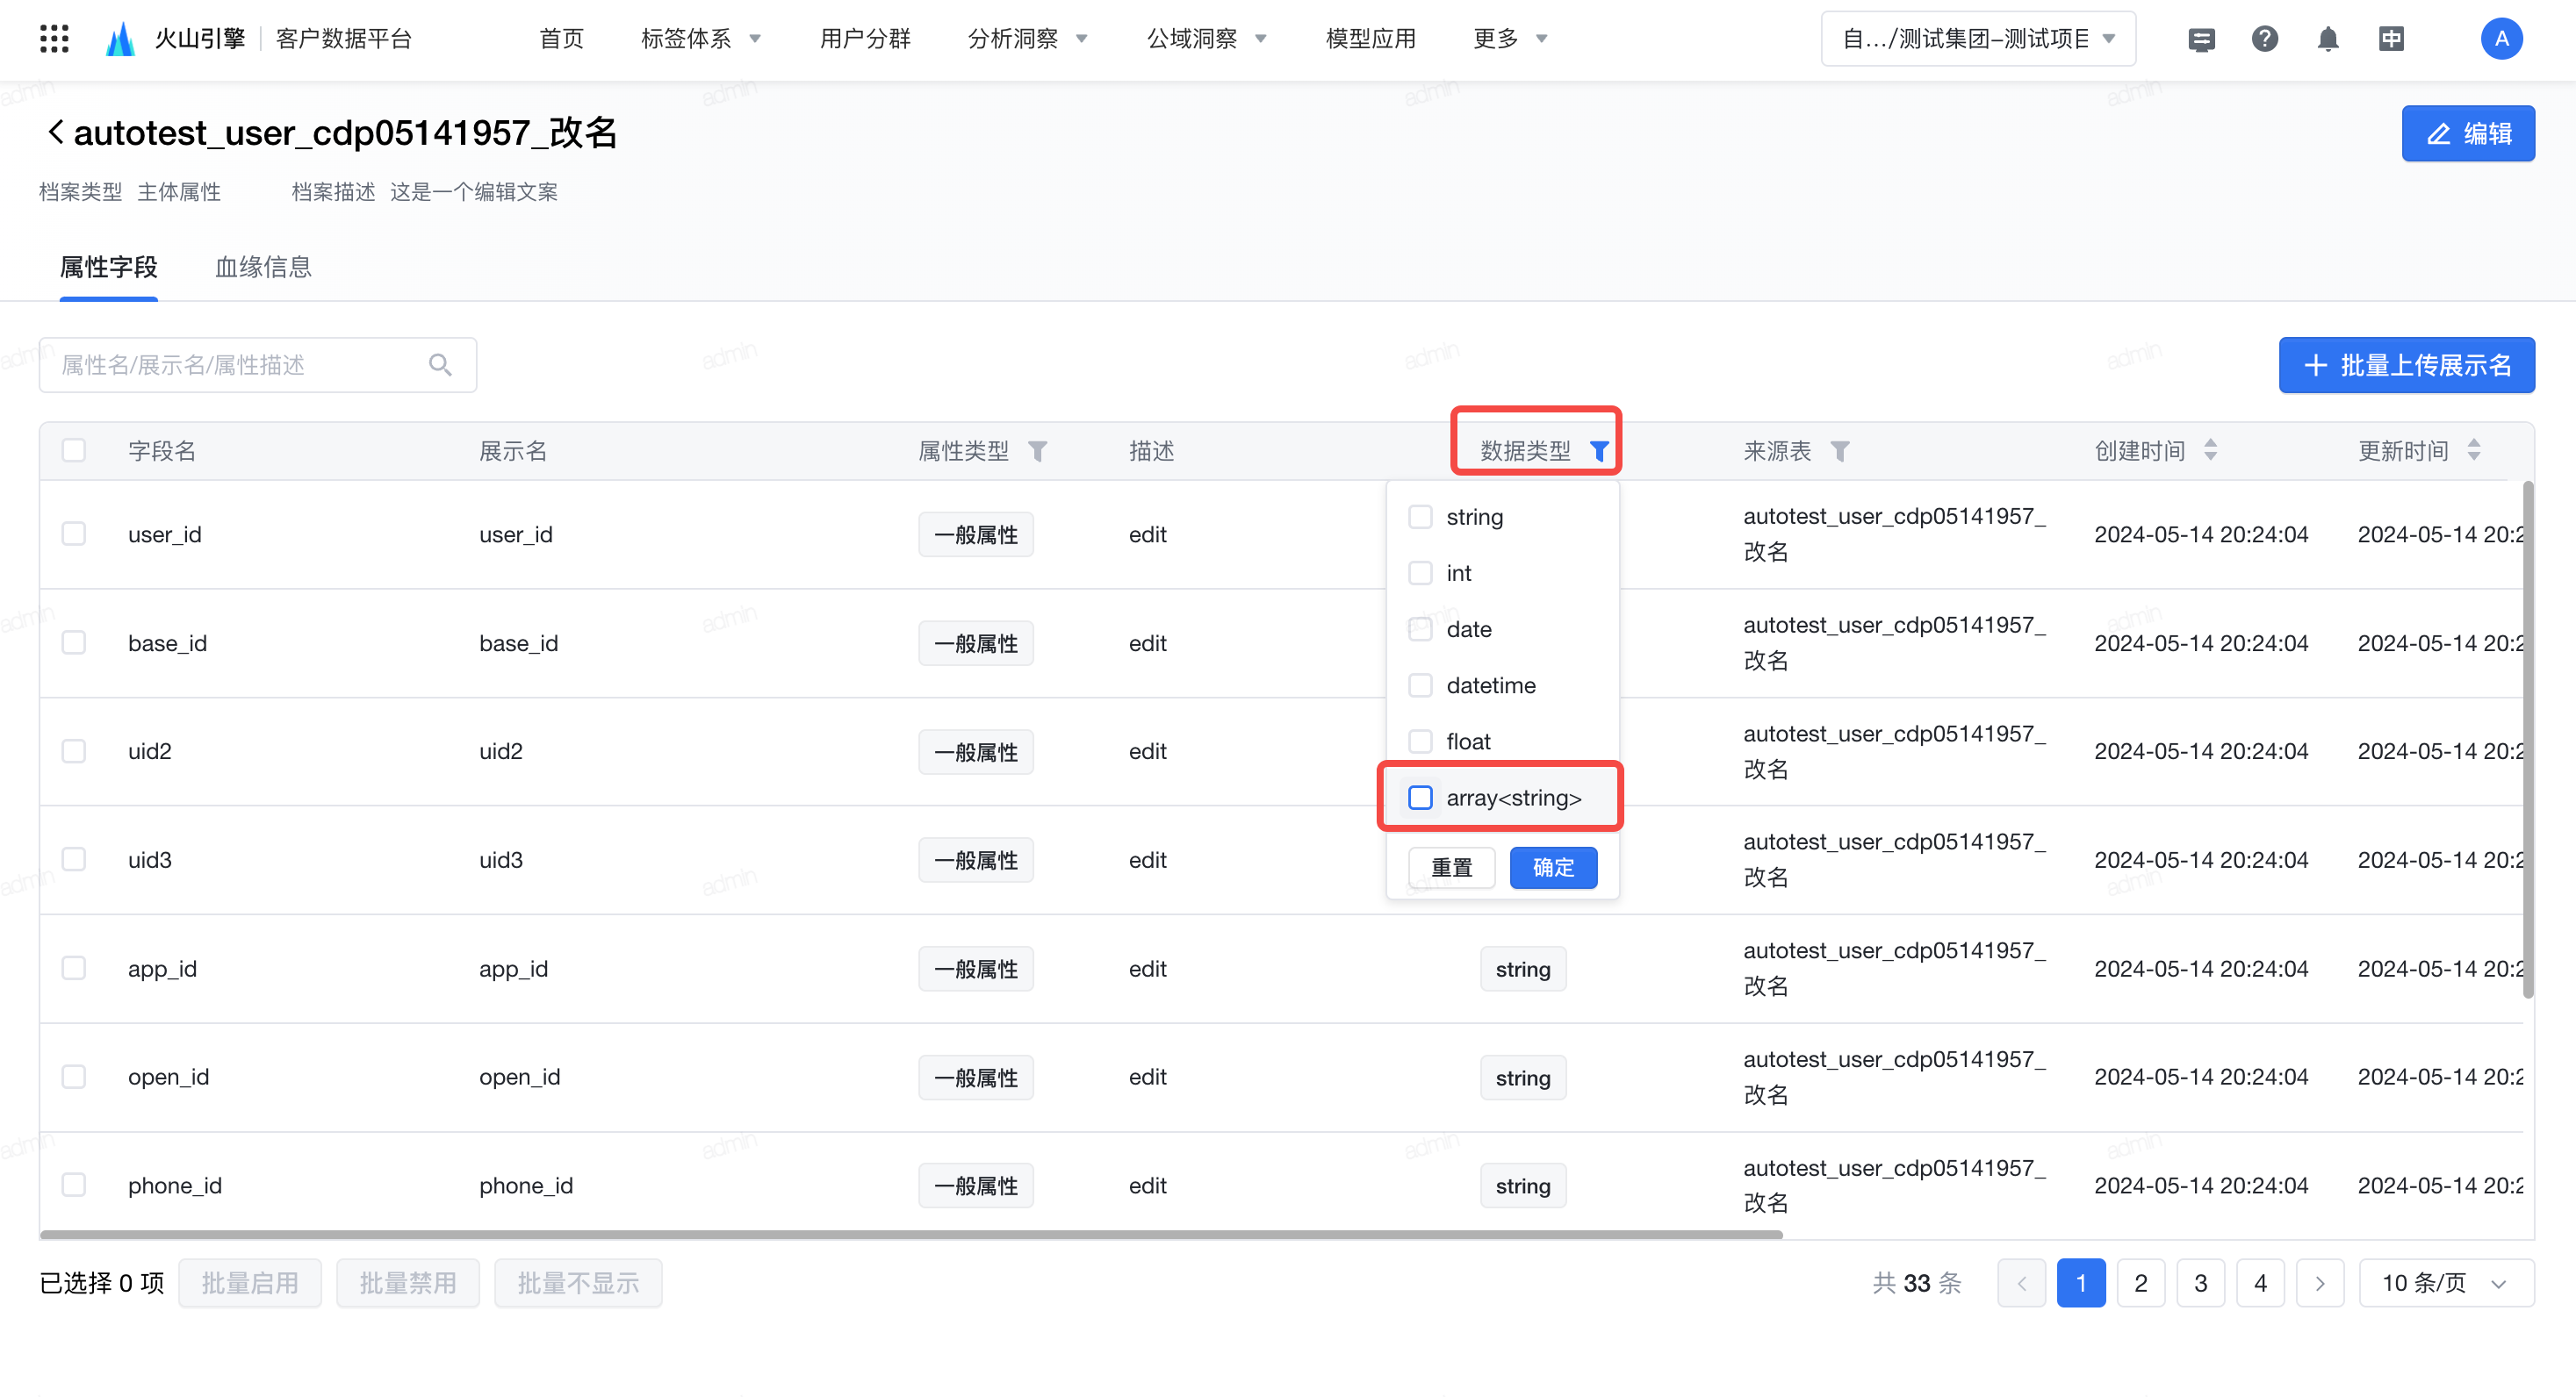The width and height of the screenshot is (2576, 1397).
Task: Click the open_id field name cell
Action: [x=168, y=1076]
